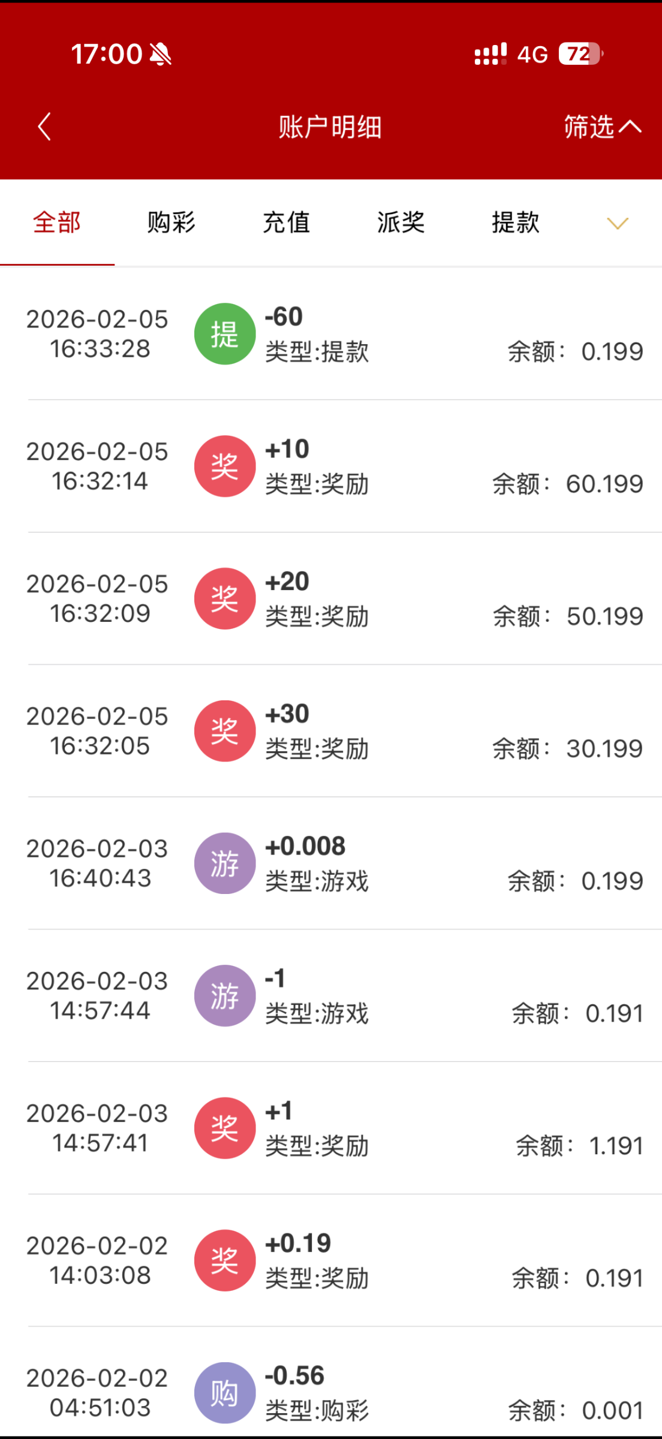The height and width of the screenshot is (1439, 662).
Task: Select the 提款 tab
Action: pos(515,222)
